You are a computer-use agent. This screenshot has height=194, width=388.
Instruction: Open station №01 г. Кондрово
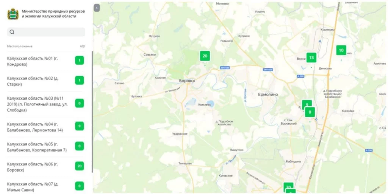46,61
